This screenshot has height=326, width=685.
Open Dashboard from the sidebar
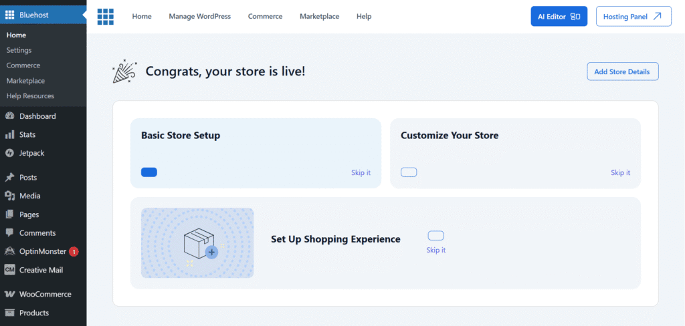point(37,116)
